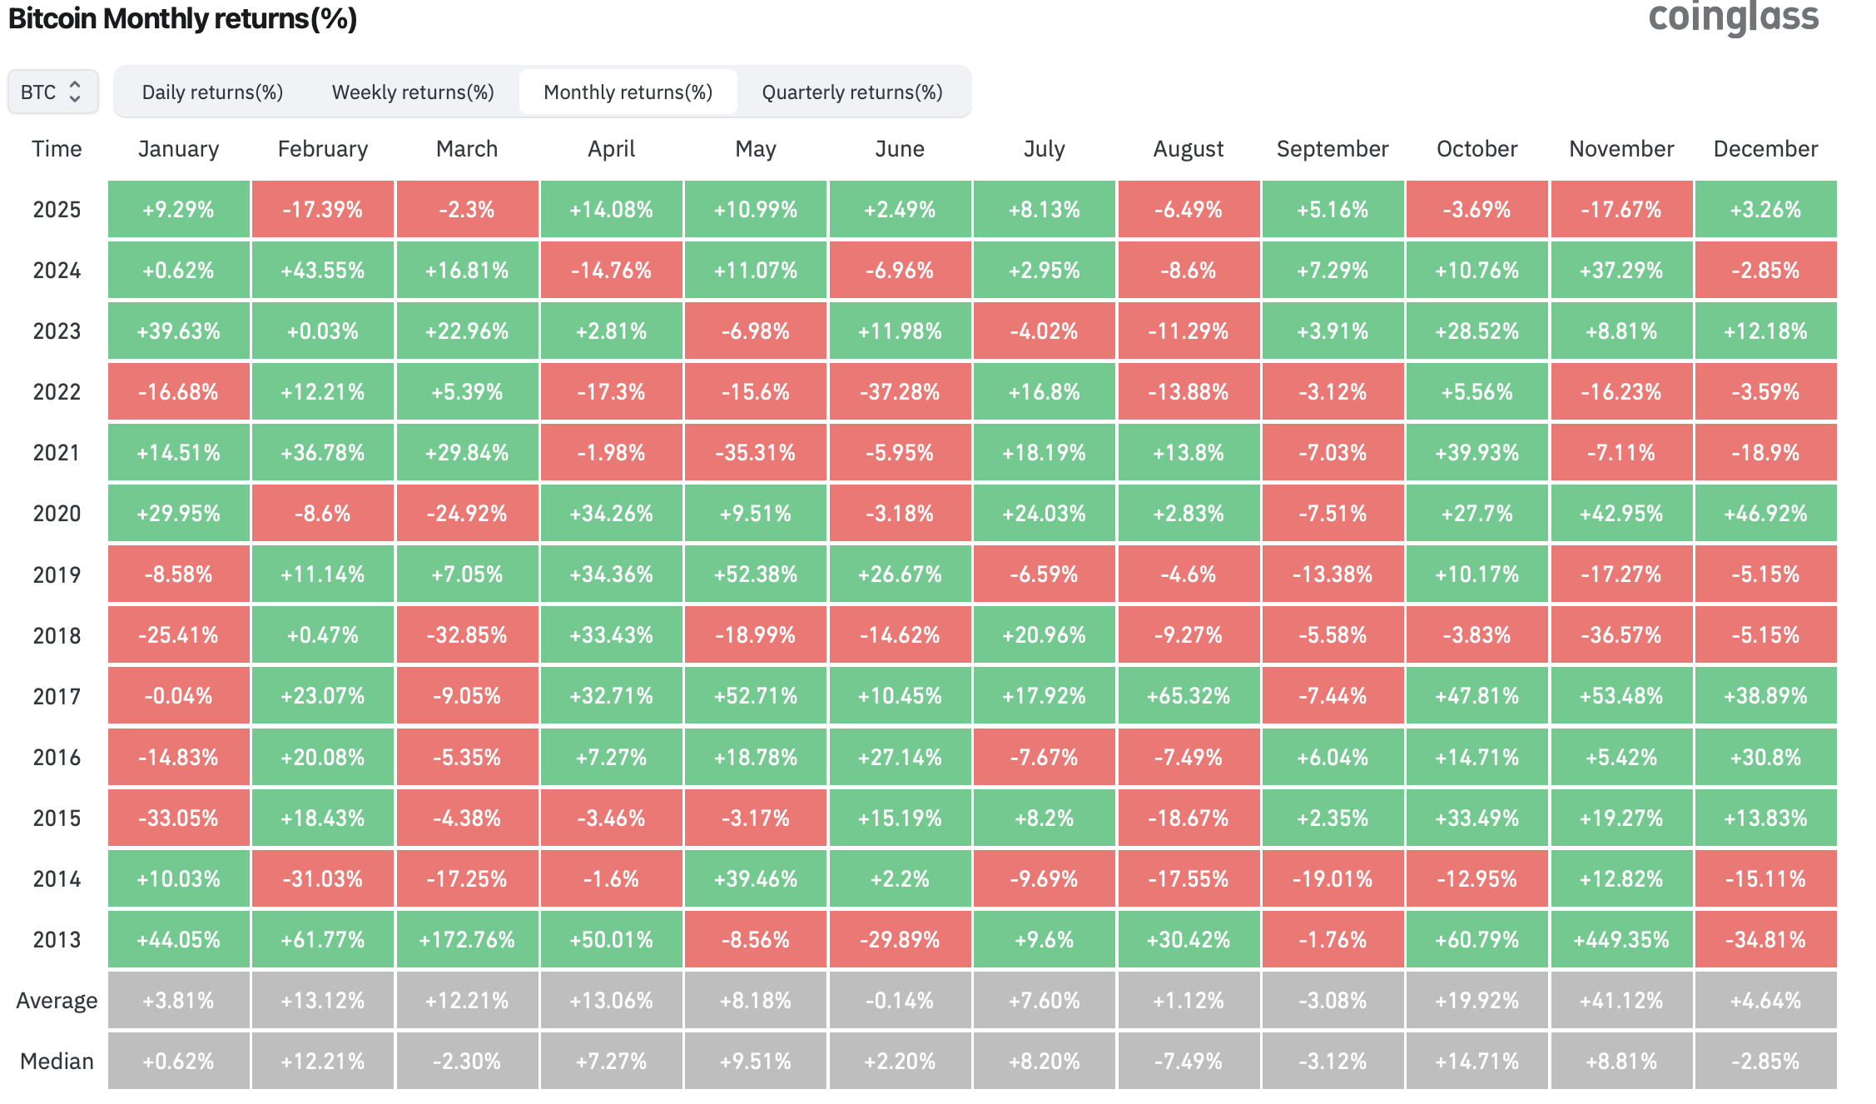
Task: Open the BTC coin selector dropdown
Action: click(x=52, y=92)
